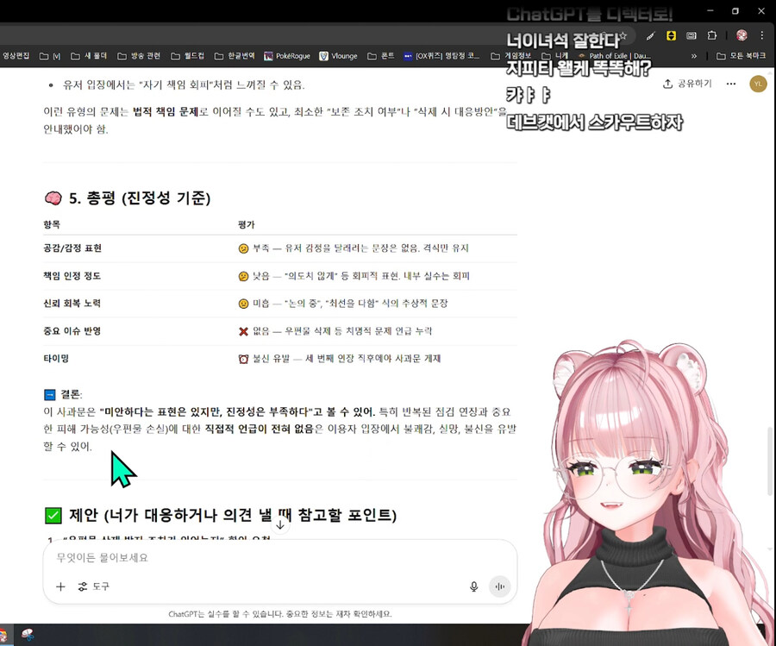
Task: Open the 게임정보 bookmark folder
Action: 510,56
